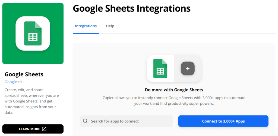The width and height of the screenshot is (278, 136).
Task: Switch to the Help tab
Action: (x=110, y=26)
